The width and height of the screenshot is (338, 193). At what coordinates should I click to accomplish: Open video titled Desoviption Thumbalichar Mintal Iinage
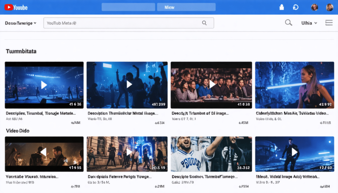123,113
